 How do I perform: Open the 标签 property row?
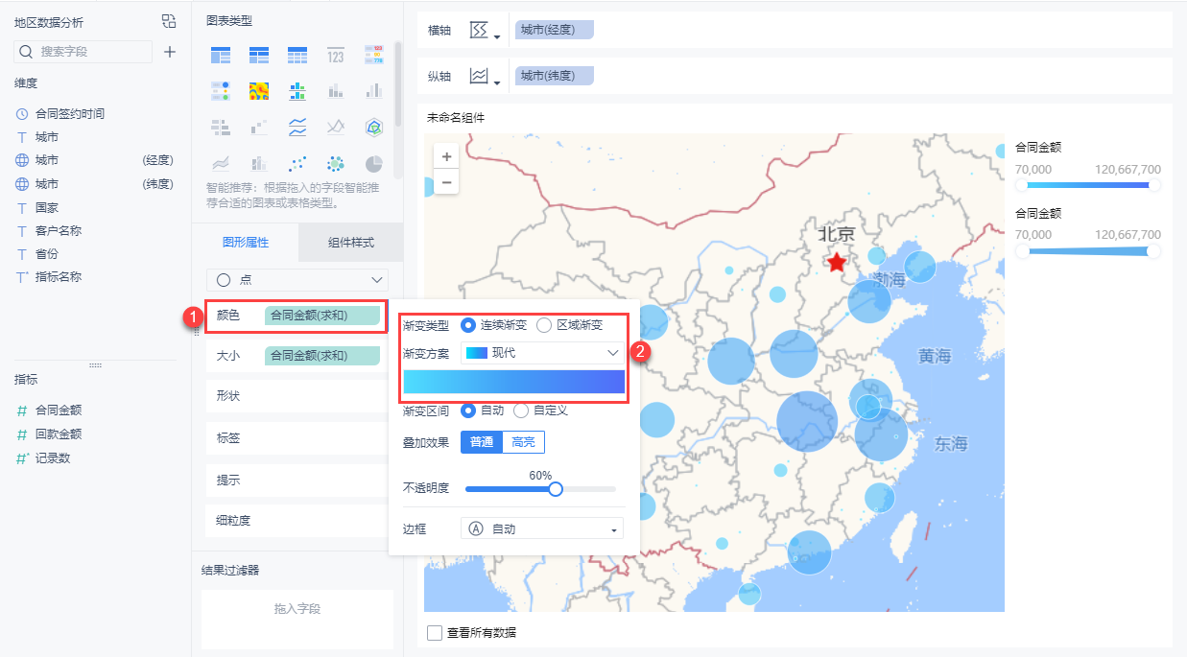click(297, 437)
